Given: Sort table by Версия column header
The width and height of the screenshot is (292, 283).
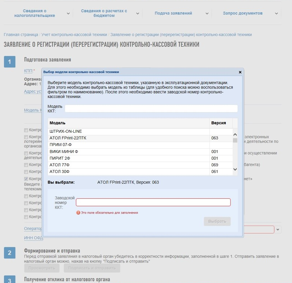Looking at the screenshot, I should 221,123.
